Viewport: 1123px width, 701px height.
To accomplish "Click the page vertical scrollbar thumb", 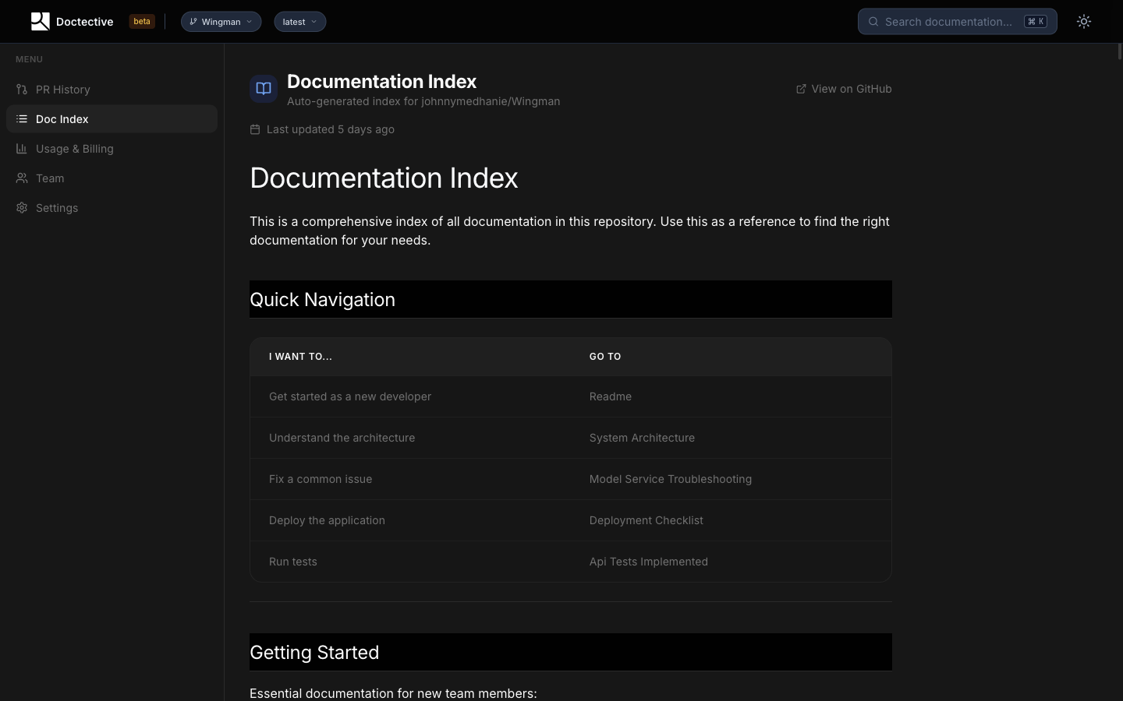I will pyautogui.click(x=1120, y=52).
